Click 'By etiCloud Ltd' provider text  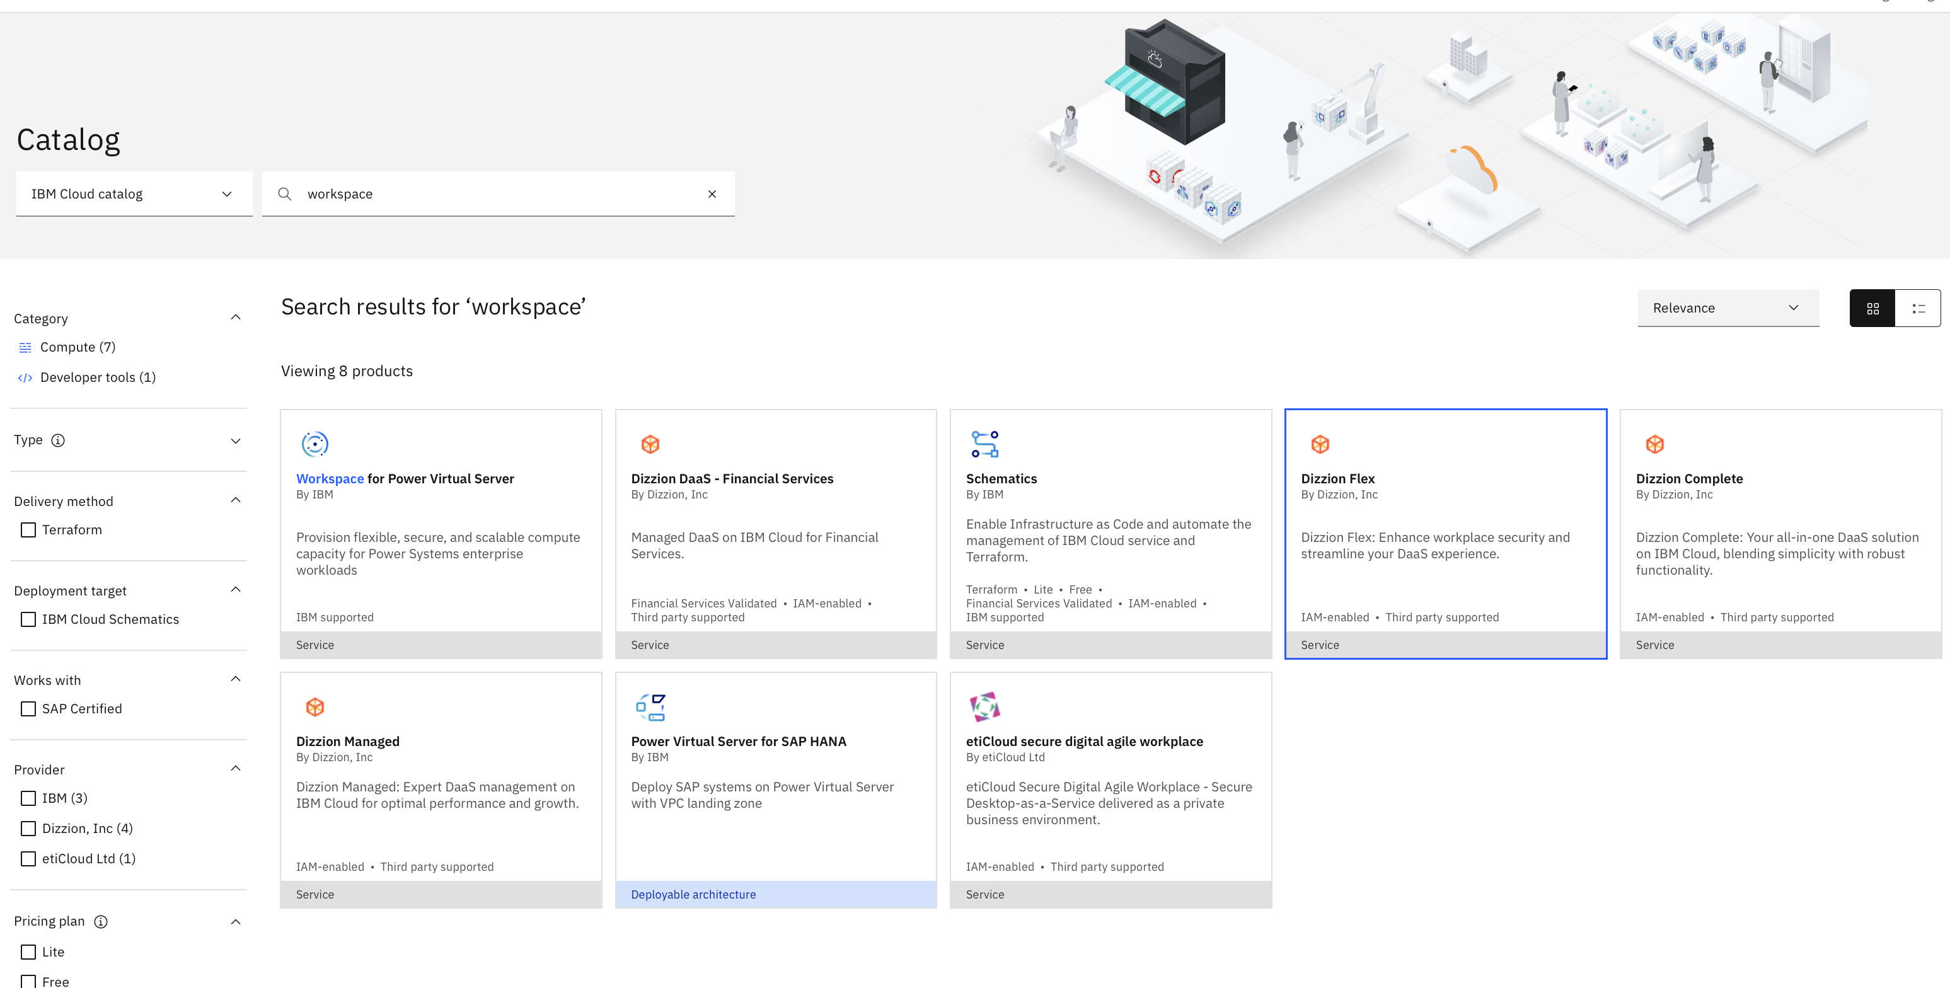1005,757
